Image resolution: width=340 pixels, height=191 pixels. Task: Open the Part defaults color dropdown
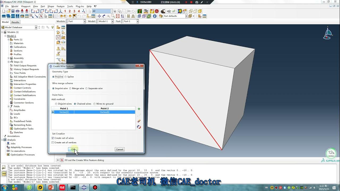[x=186, y=16]
